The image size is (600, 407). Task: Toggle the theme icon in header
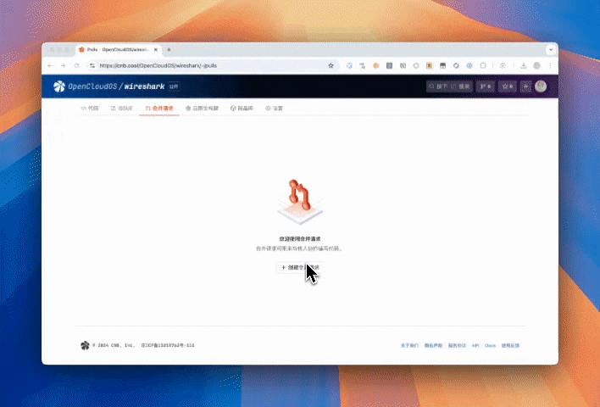pyautogui.click(x=525, y=86)
